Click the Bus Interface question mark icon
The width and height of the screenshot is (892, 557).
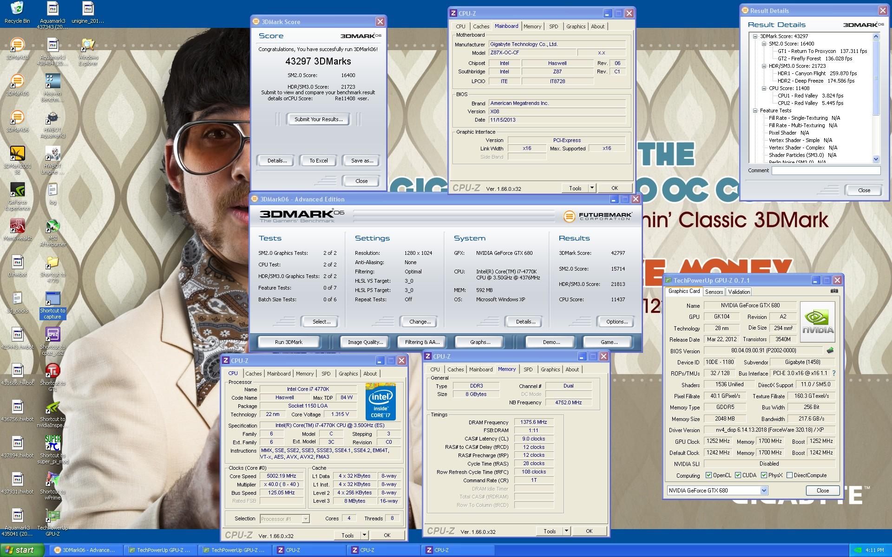834,373
